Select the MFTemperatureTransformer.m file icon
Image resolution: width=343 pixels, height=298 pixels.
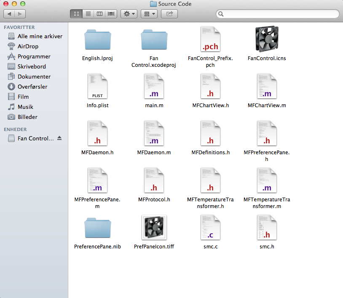(x=267, y=180)
